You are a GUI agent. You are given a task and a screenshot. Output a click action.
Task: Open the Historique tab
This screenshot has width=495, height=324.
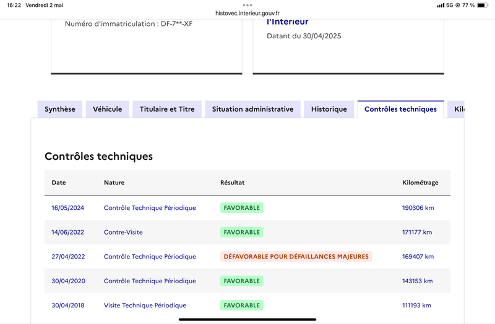(x=329, y=109)
